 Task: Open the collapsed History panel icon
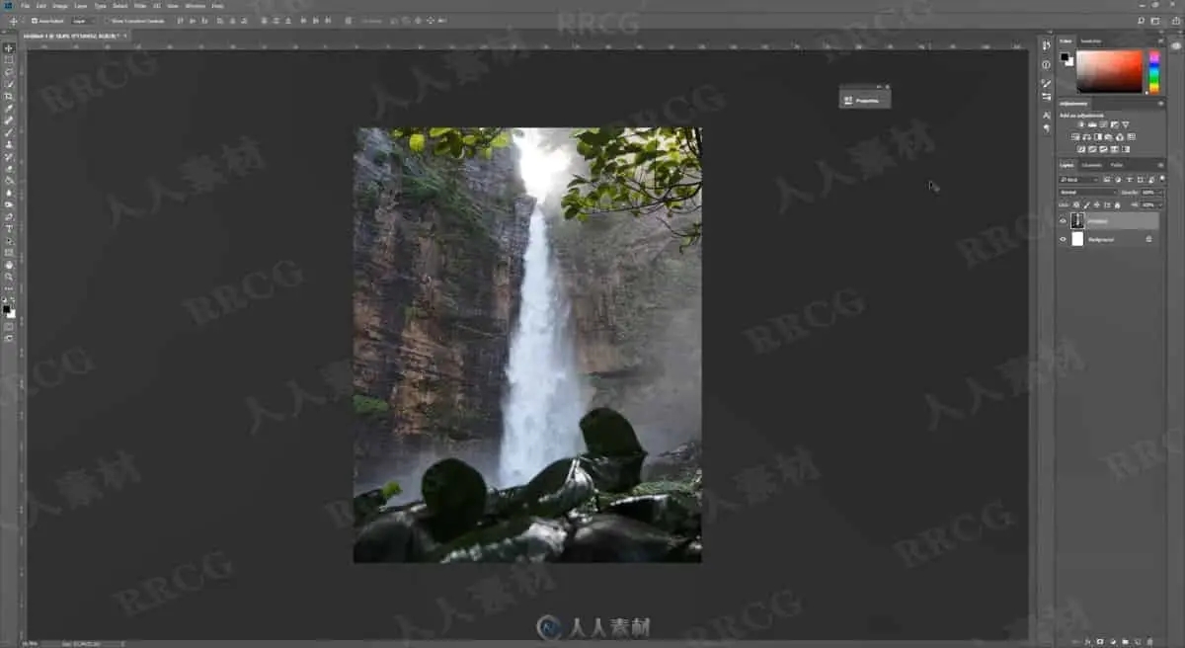coord(1046,44)
